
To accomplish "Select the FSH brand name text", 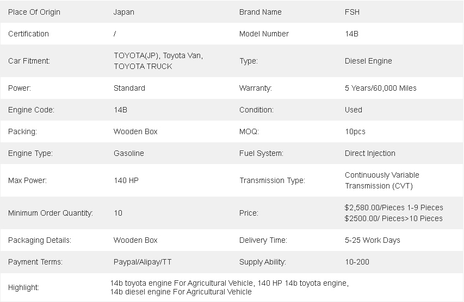I will click(x=352, y=12).
